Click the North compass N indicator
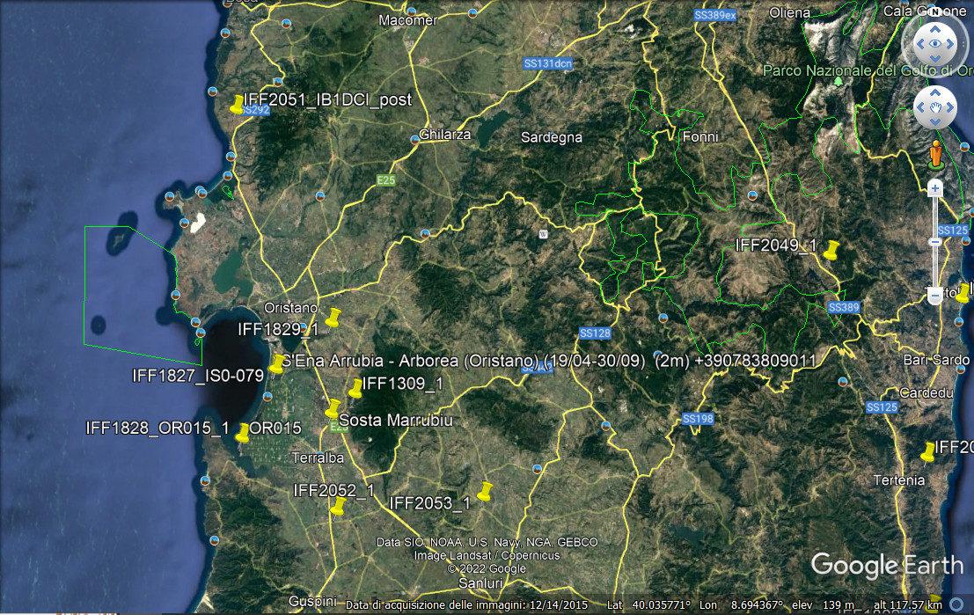Viewport: 974px width, 615px height. pos(934,11)
